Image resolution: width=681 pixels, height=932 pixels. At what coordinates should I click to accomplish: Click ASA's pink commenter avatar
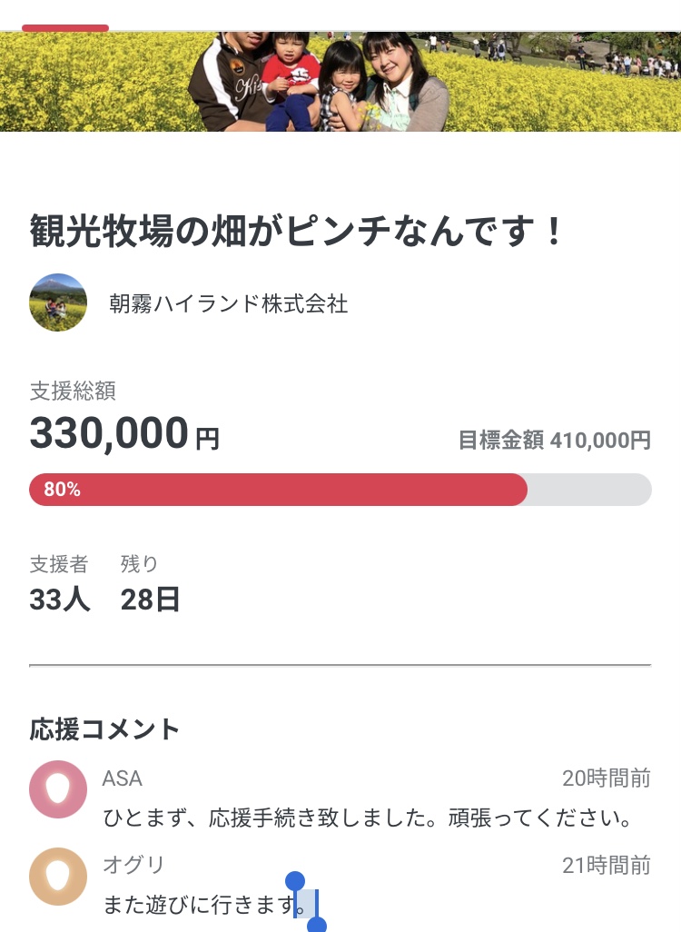pyautogui.click(x=58, y=788)
